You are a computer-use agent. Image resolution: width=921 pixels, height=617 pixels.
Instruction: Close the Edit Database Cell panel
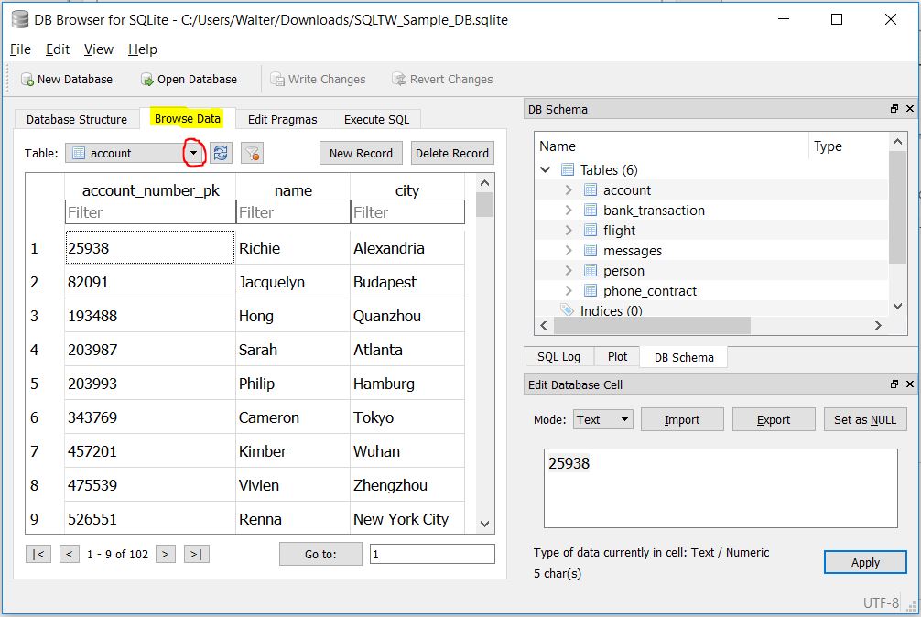910,384
